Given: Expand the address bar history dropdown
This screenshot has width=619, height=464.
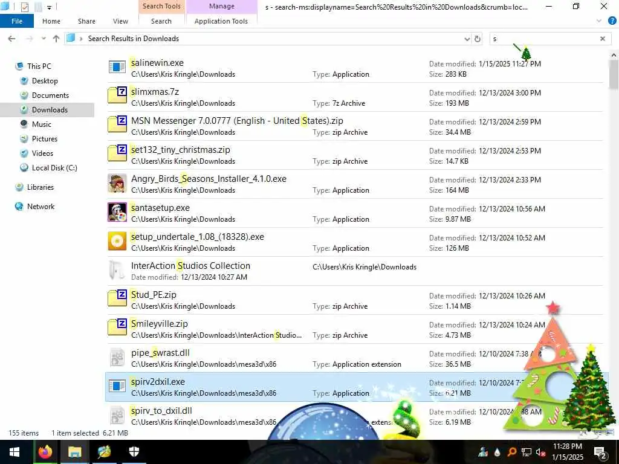Looking at the screenshot, I should pyautogui.click(x=467, y=39).
